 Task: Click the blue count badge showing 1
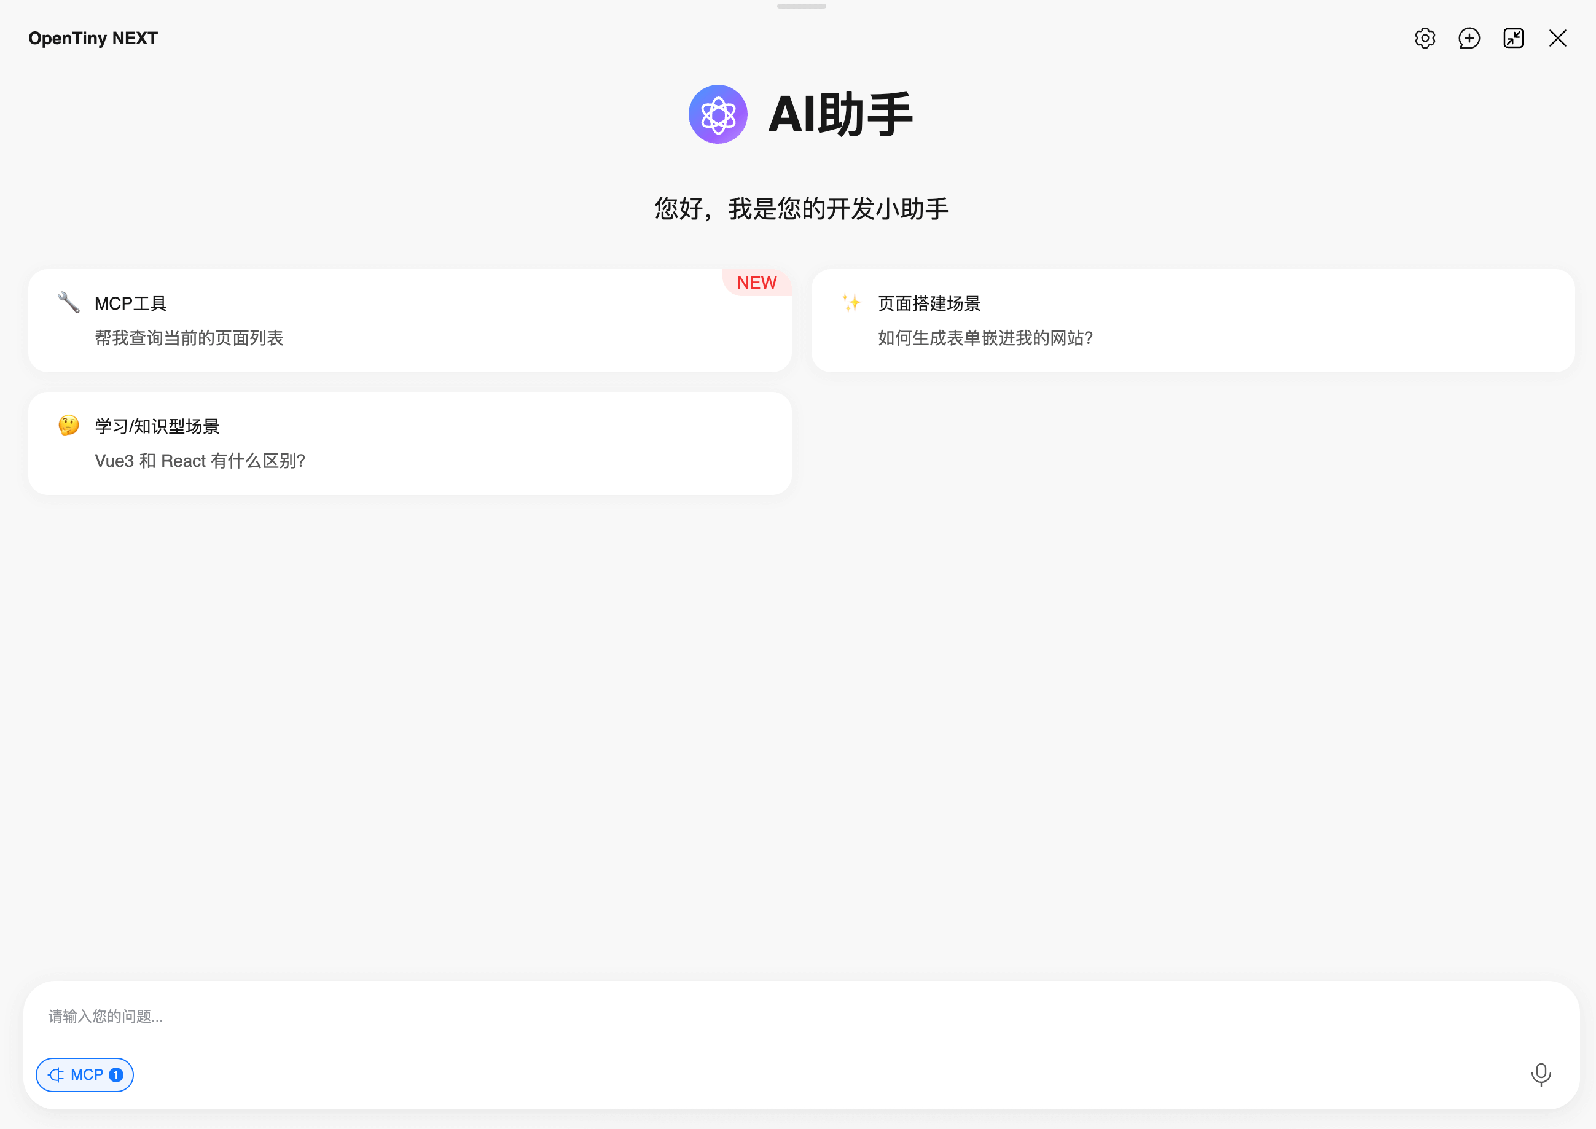[115, 1074]
